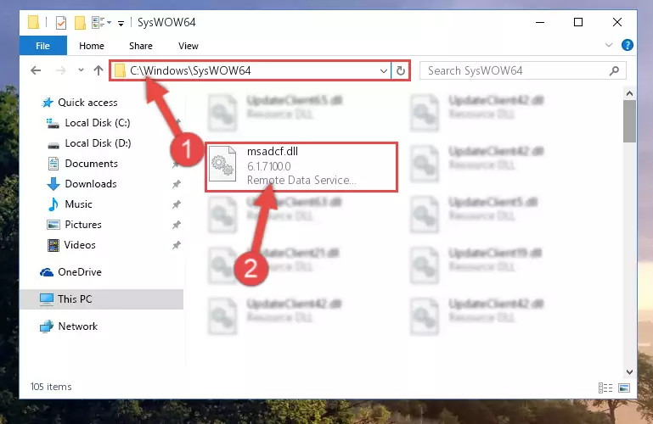Click the Network globe icon
Image resolution: width=653 pixels, height=424 pixels.
[47, 326]
